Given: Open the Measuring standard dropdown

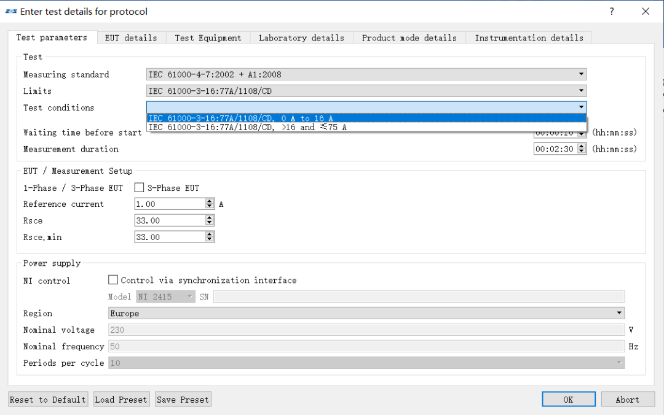Looking at the screenshot, I should [x=366, y=74].
